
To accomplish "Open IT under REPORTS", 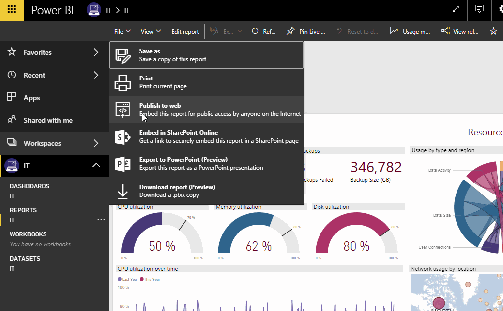I will point(12,220).
